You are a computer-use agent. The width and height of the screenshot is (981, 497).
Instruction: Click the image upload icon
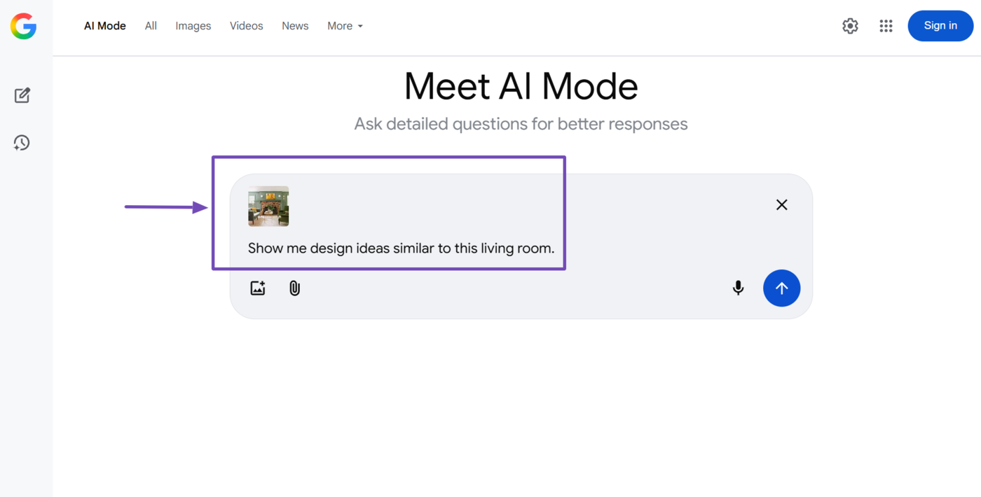pyautogui.click(x=258, y=288)
